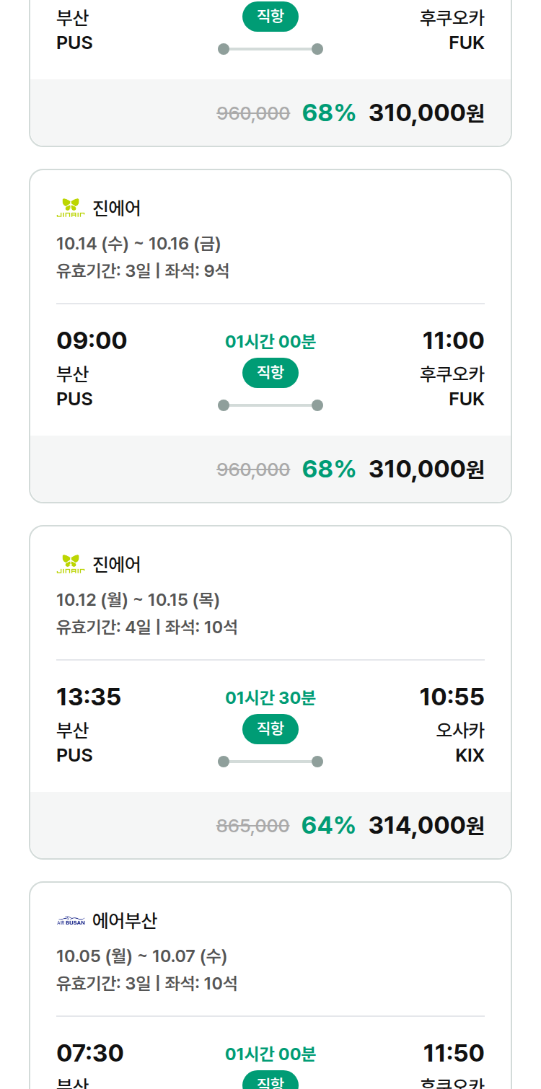Click the Air Busan logo icon

(x=71, y=921)
